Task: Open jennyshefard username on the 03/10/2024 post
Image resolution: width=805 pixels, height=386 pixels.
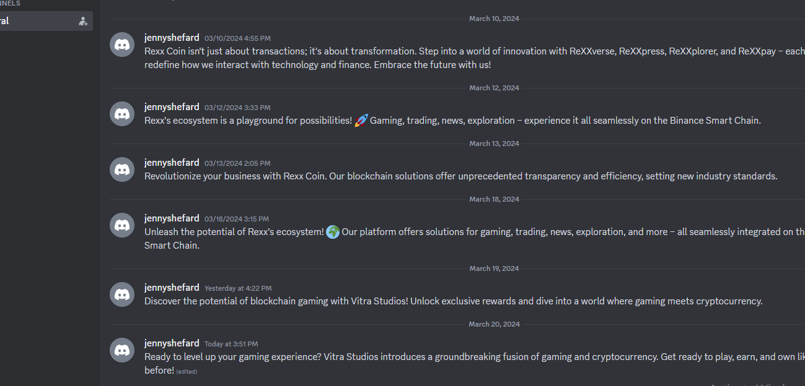Action: click(172, 38)
